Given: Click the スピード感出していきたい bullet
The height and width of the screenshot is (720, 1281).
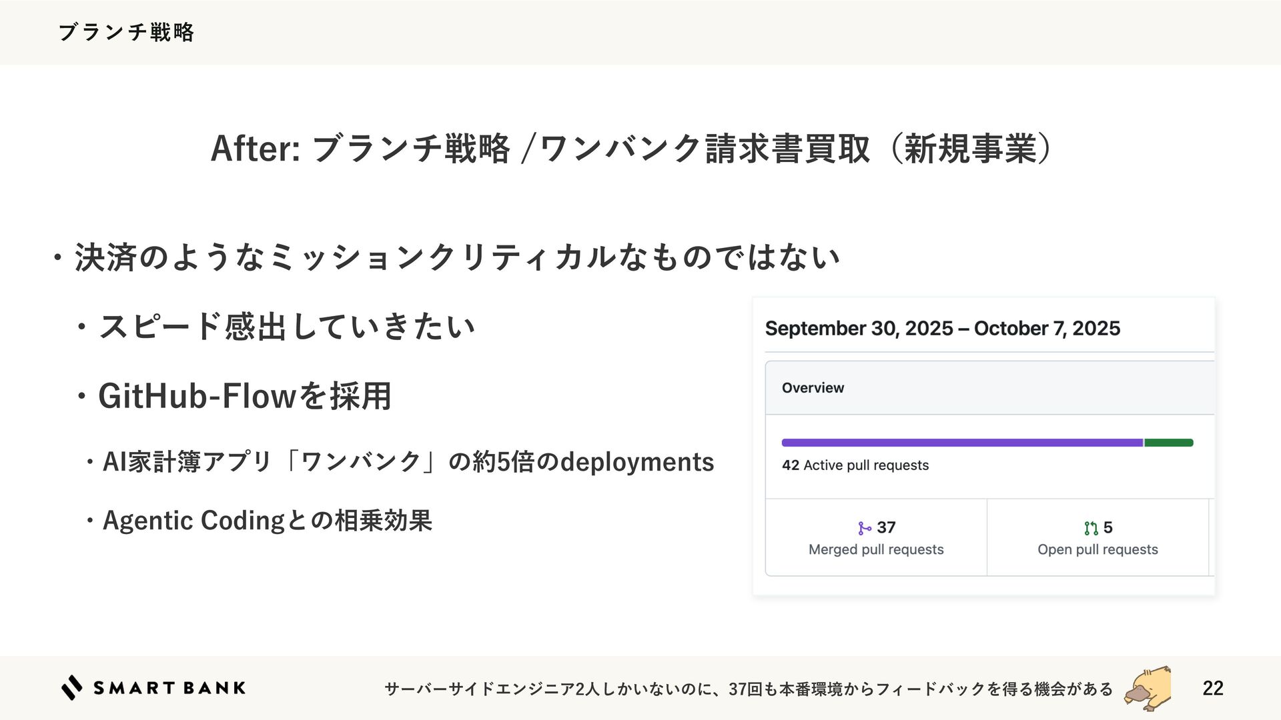Looking at the screenshot, I should click(287, 327).
